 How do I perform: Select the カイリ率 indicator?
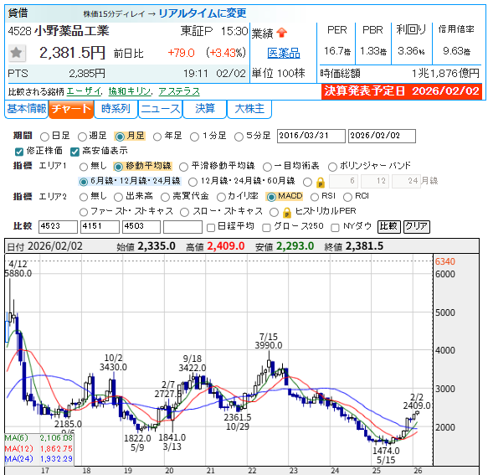coord(221,197)
